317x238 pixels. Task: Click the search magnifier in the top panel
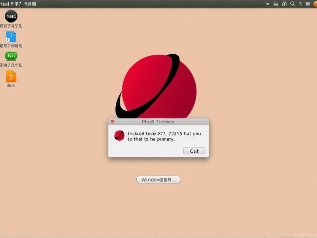(292, 4)
